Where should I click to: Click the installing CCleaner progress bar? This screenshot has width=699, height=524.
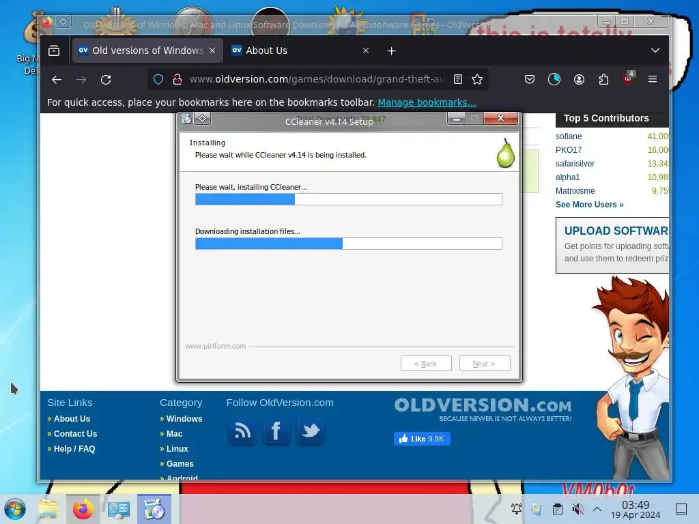click(x=349, y=199)
